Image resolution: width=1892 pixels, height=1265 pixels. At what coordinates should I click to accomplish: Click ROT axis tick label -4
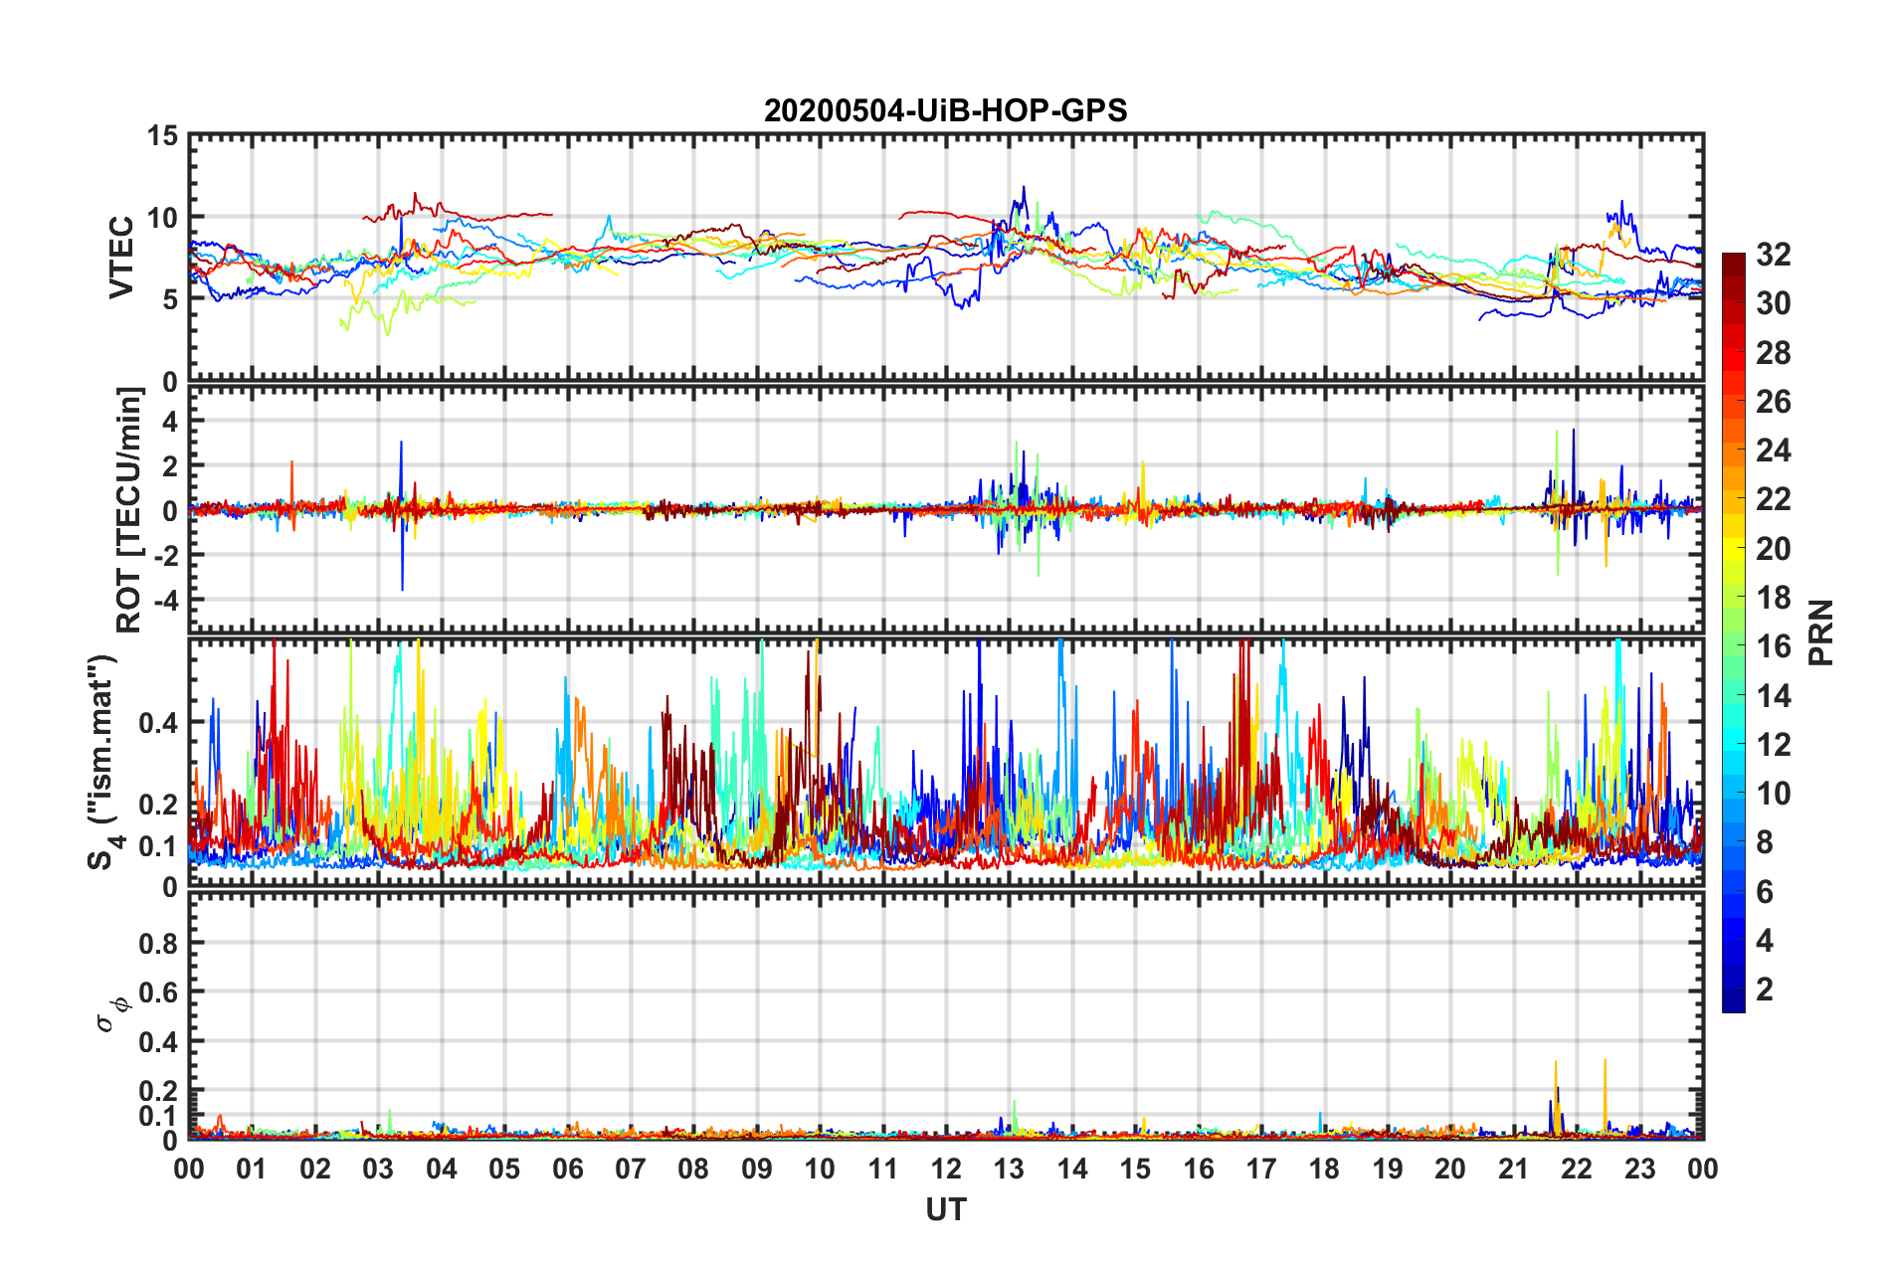[x=165, y=601]
